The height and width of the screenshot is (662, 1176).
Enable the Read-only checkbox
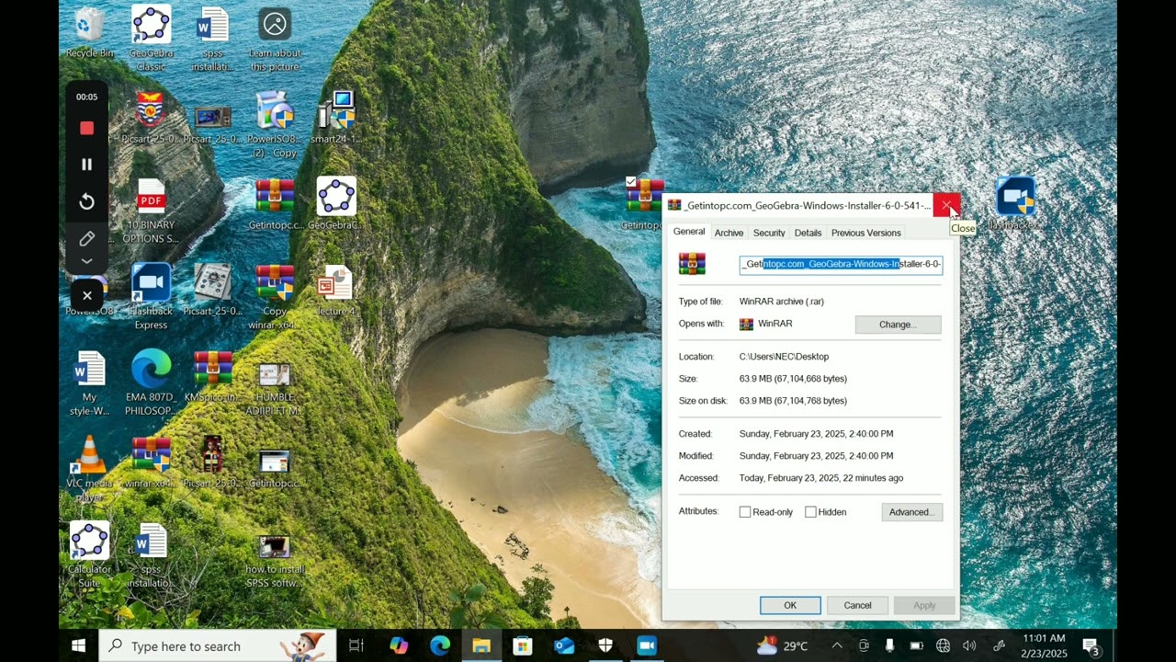tap(745, 512)
